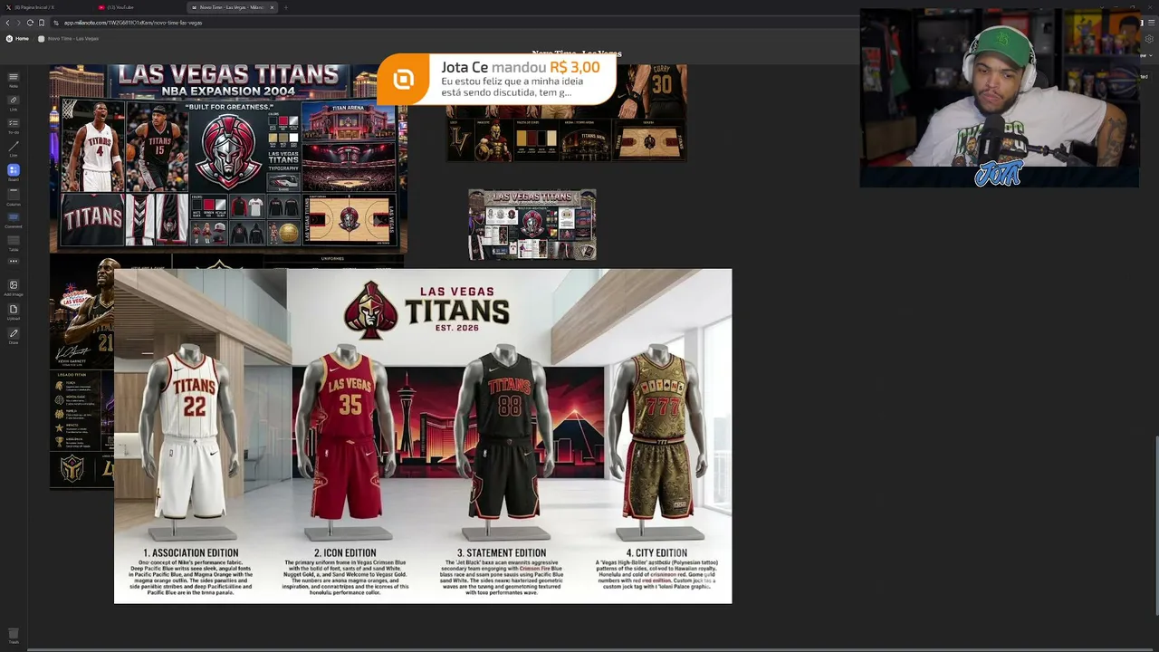Go forward in the browser

tap(18, 23)
